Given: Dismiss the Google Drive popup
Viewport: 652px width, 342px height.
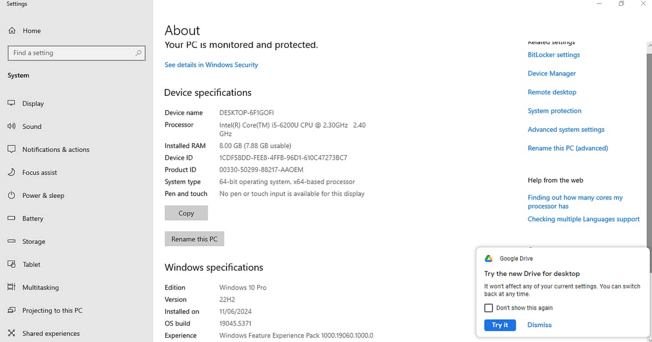Looking at the screenshot, I should click(539, 325).
